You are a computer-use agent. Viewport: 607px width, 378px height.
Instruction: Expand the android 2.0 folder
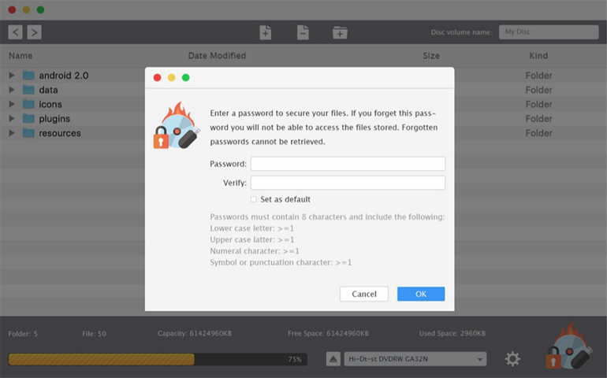coord(12,75)
